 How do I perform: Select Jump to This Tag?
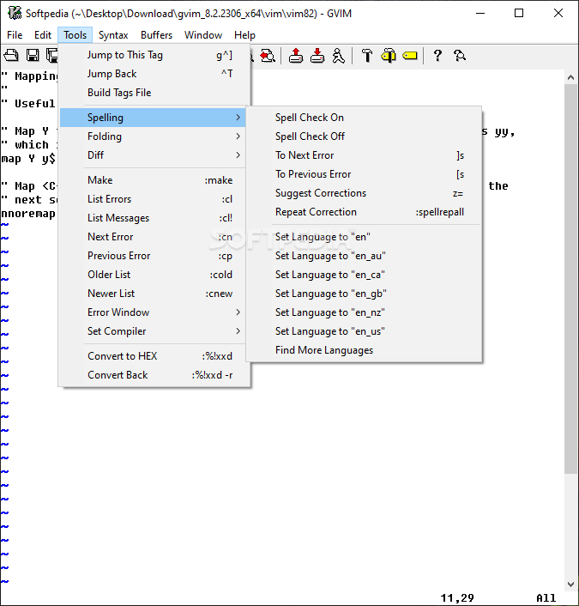153,55
